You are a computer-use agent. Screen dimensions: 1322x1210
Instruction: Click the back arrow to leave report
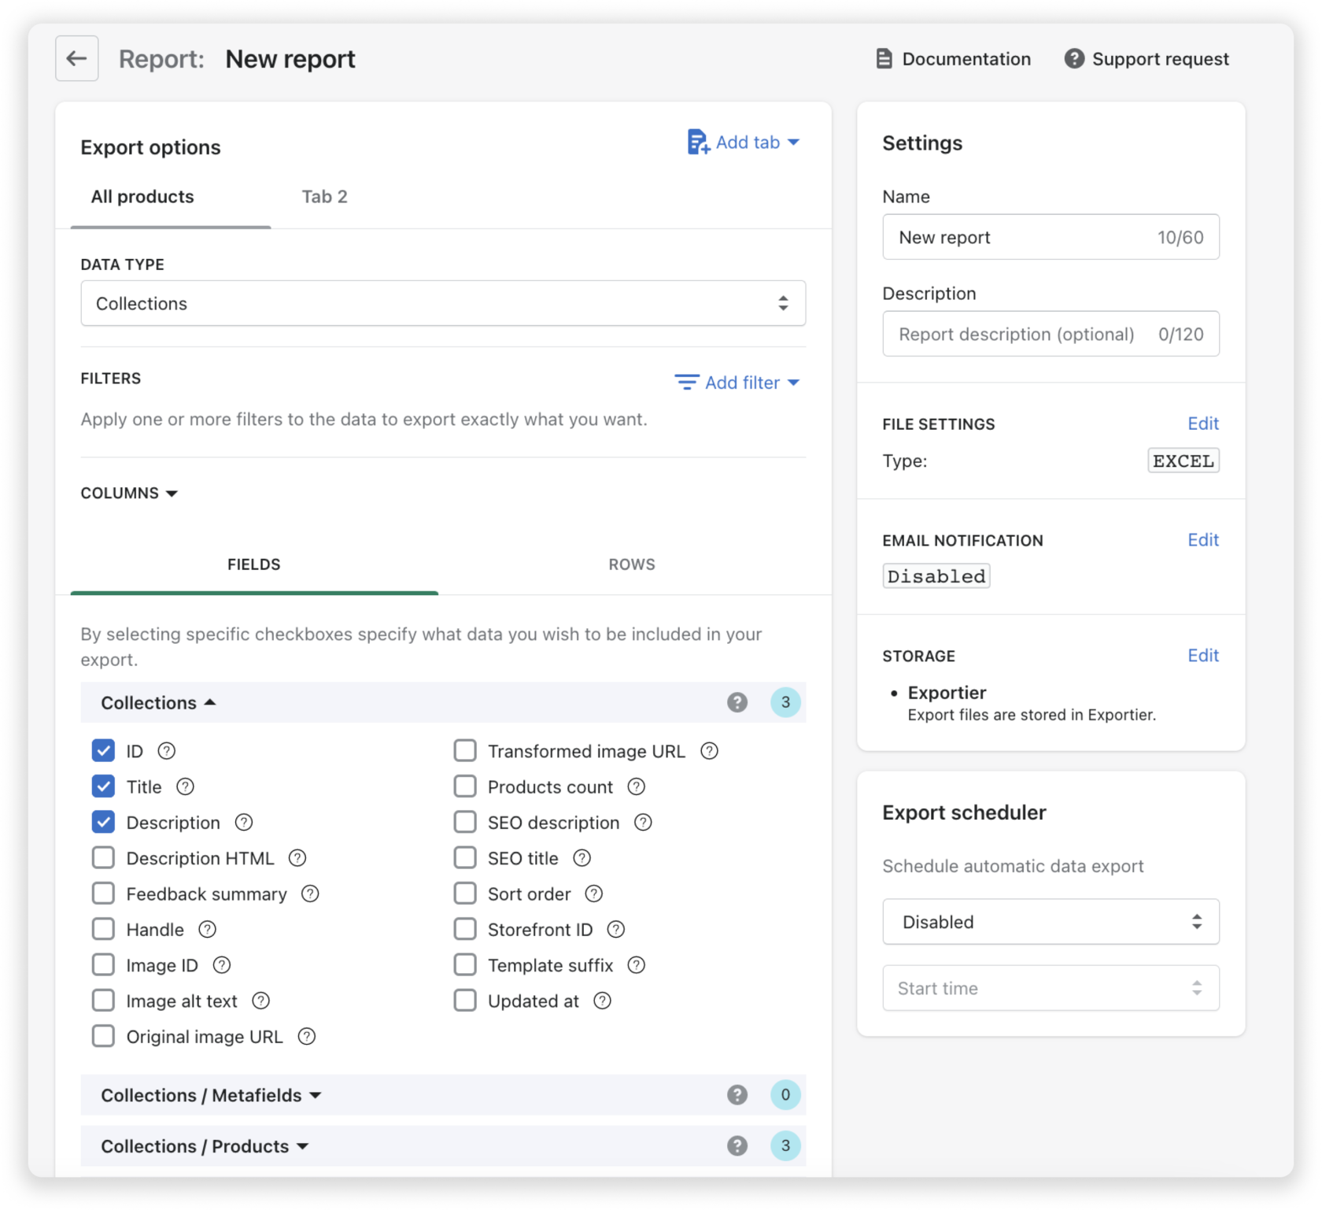coord(76,58)
